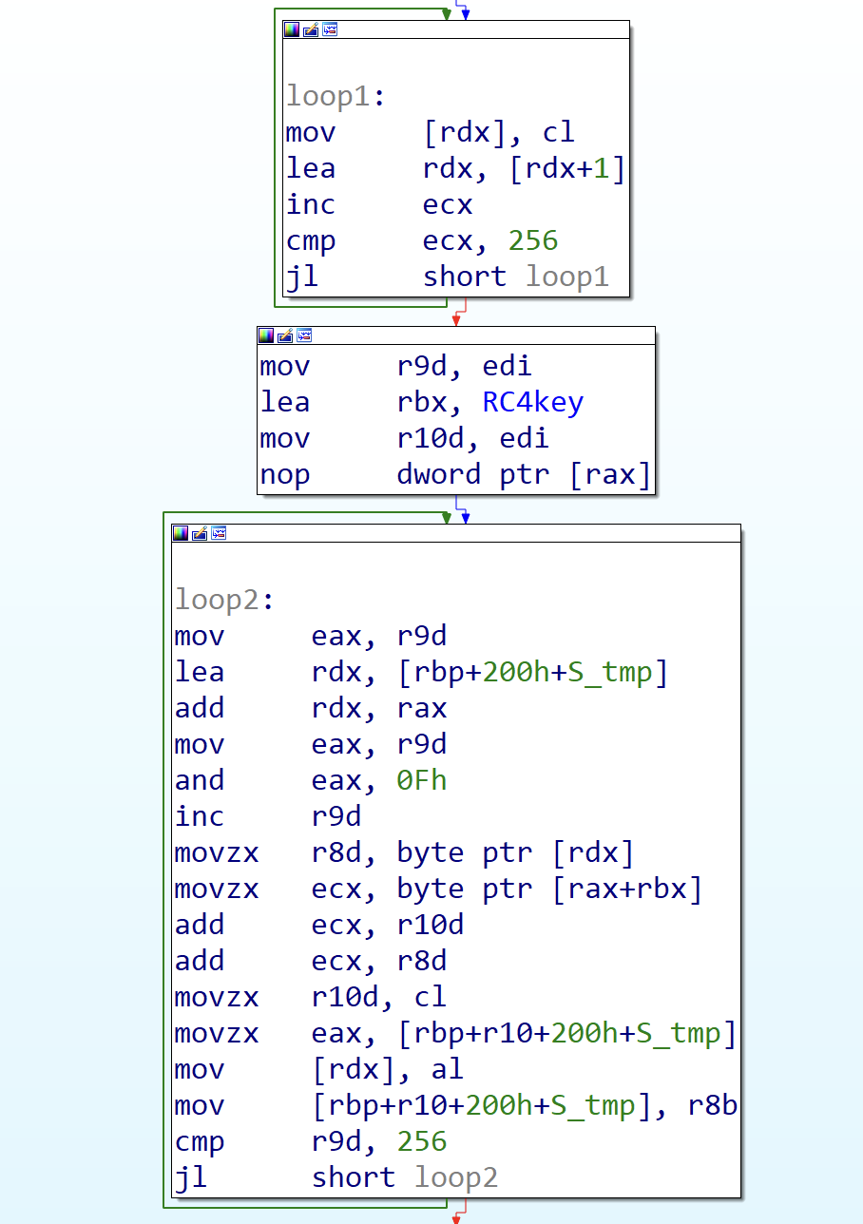
Task: Select the loop1: label
Action: (x=335, y=97)
